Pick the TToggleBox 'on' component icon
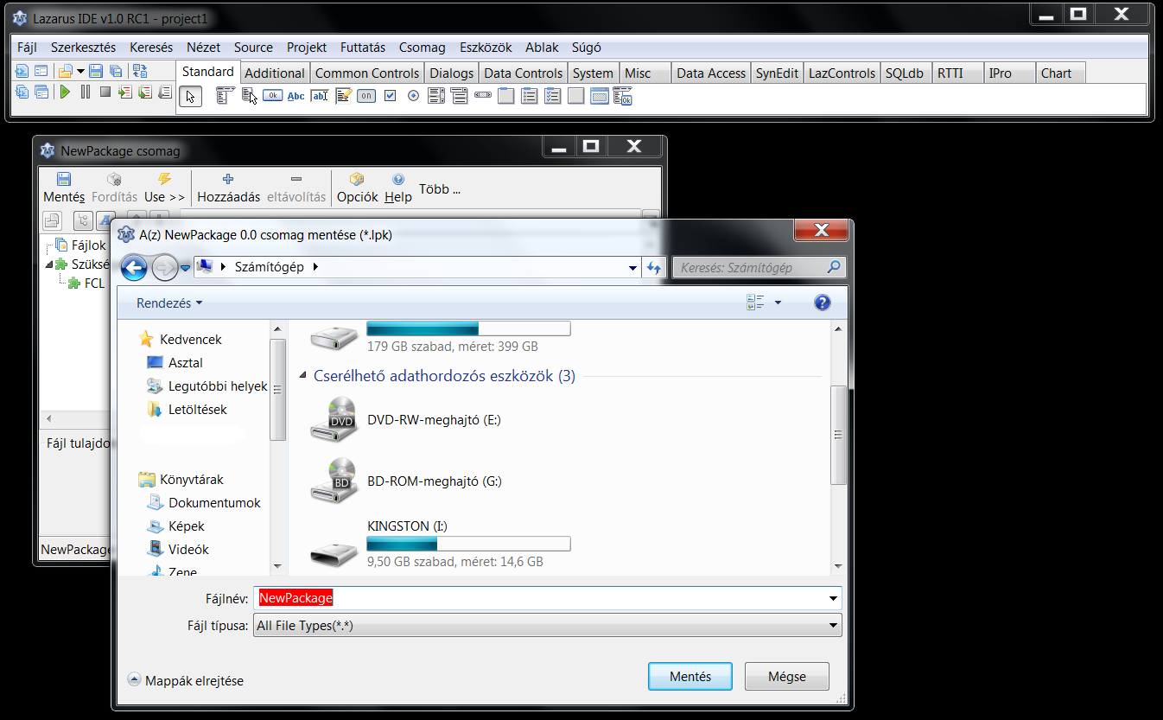1163x720 pixels. [366, 96]
